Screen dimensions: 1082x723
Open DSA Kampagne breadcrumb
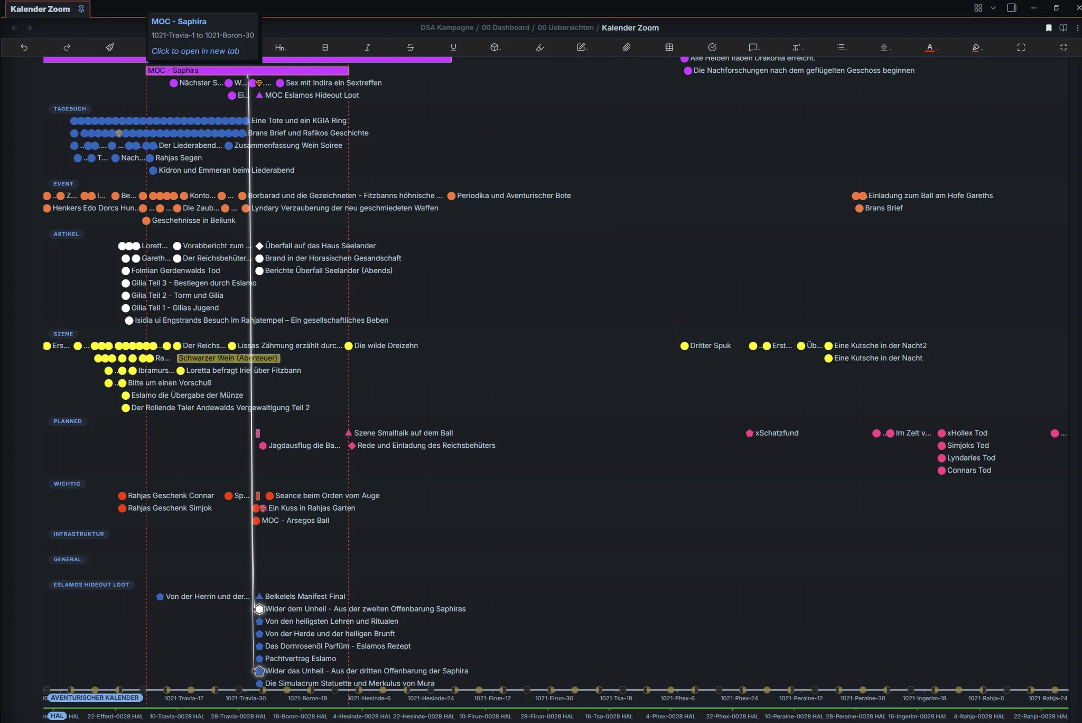[446, 27]
